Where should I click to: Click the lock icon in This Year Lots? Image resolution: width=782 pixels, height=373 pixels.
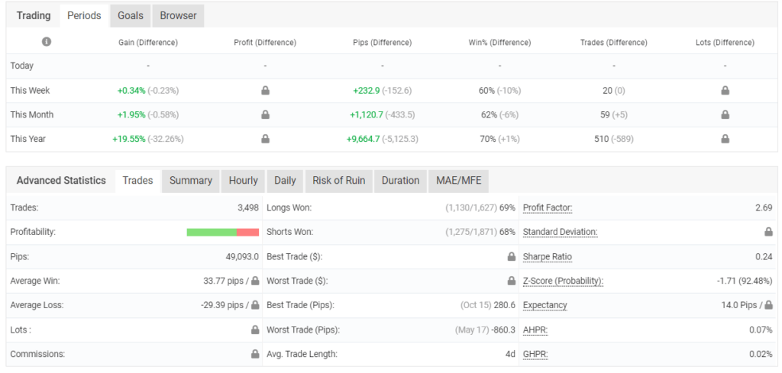tap(725, 140)
